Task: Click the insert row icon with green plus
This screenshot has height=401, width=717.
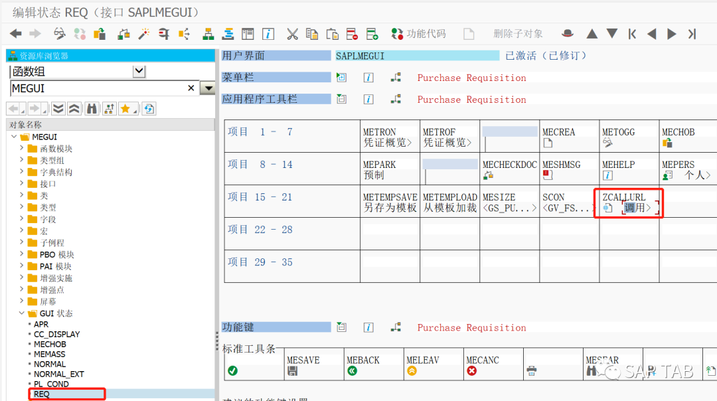Action: tap(372, 34)
